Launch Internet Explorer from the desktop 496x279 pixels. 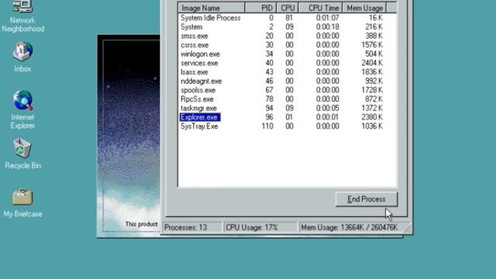click(22, 109)
